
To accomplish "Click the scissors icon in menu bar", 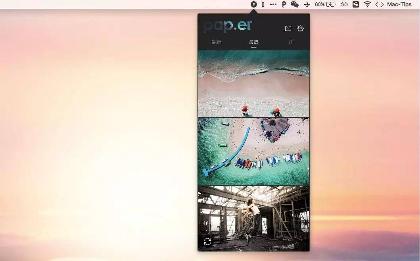I will (307, 4).
